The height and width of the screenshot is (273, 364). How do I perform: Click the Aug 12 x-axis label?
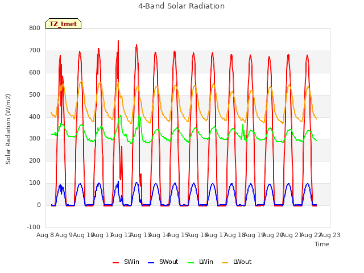[121, 235]
